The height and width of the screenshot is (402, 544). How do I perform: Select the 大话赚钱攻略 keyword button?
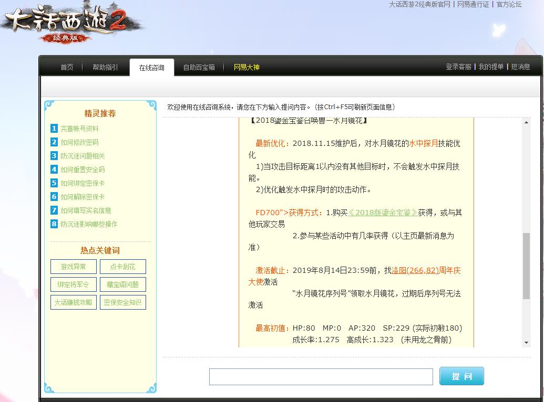73,302
